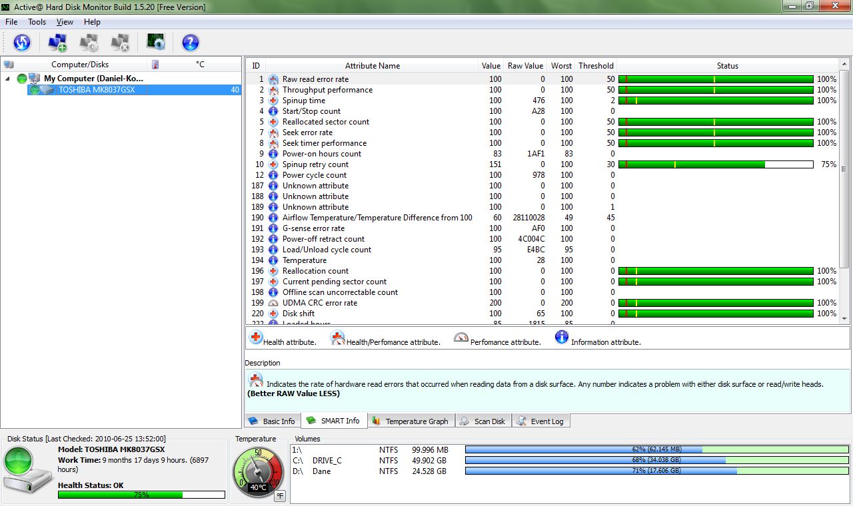Refresh disk status with the Refresh icon

(22, 42)
